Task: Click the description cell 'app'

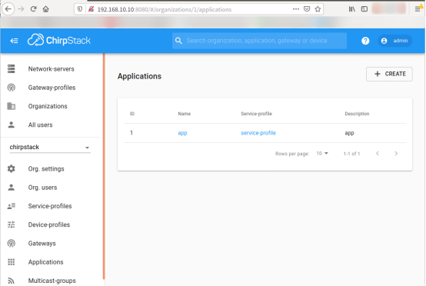Action: (349, 133)
